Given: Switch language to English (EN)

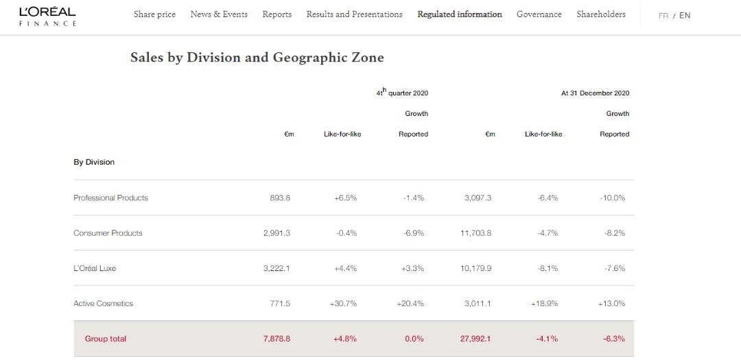Looking at the screenshot, I should pos(685,16).
